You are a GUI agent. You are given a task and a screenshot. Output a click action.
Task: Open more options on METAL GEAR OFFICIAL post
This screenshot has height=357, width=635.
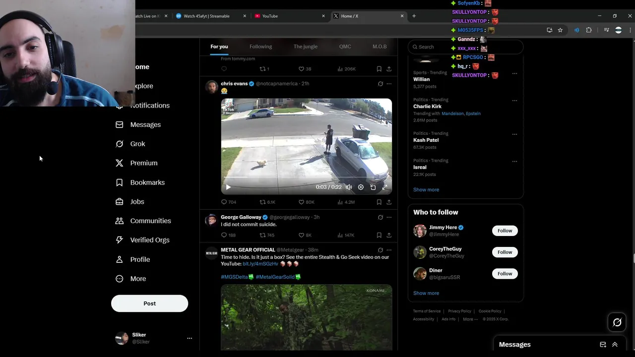coord(389,250)
